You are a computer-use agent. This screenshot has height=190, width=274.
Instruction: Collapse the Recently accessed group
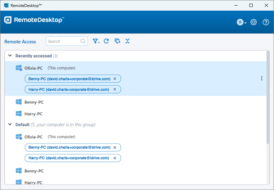pos(10,56)
